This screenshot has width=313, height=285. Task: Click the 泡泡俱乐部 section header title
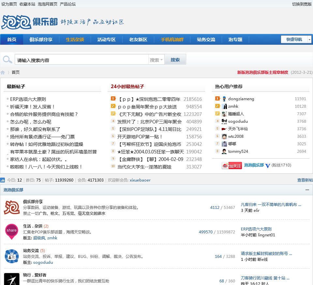click(x=13, y=190)
